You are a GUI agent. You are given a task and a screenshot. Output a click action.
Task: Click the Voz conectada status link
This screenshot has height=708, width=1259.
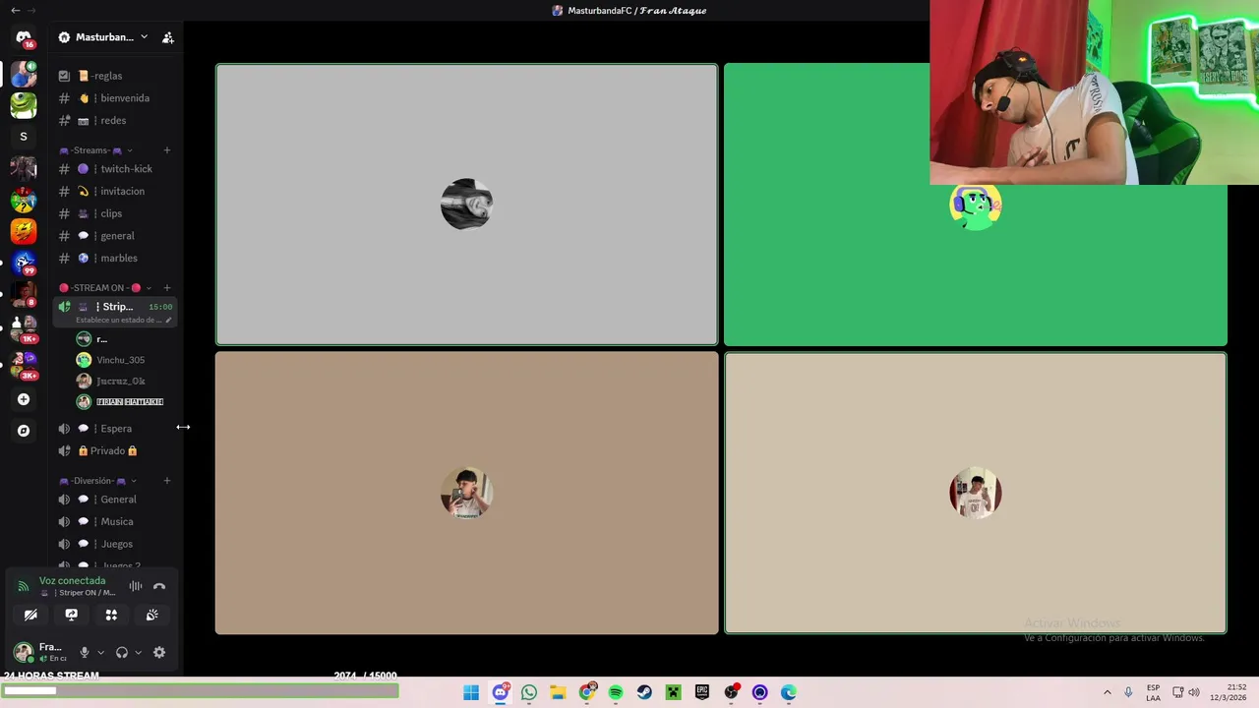click(72, 581)
